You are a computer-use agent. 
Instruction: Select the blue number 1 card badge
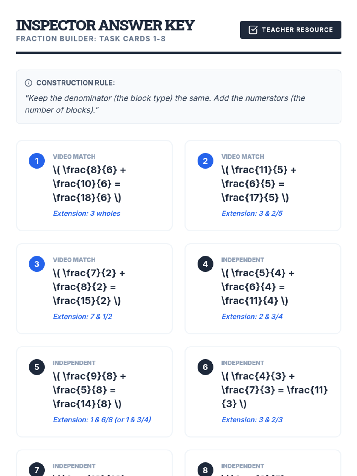pos(37,161)
